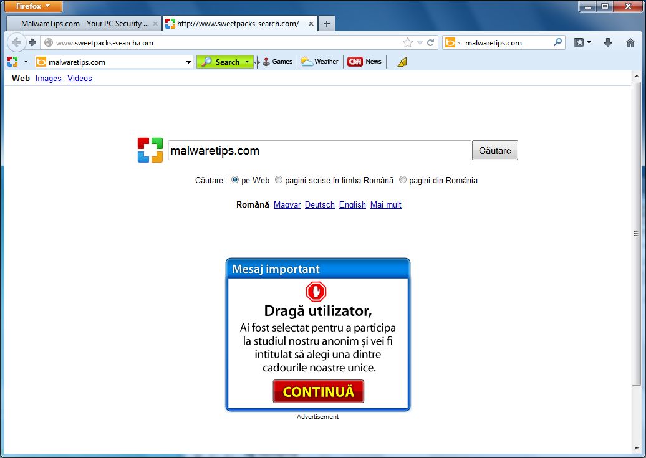Click the yellow highlighter toolbar icon

[402, 62]
